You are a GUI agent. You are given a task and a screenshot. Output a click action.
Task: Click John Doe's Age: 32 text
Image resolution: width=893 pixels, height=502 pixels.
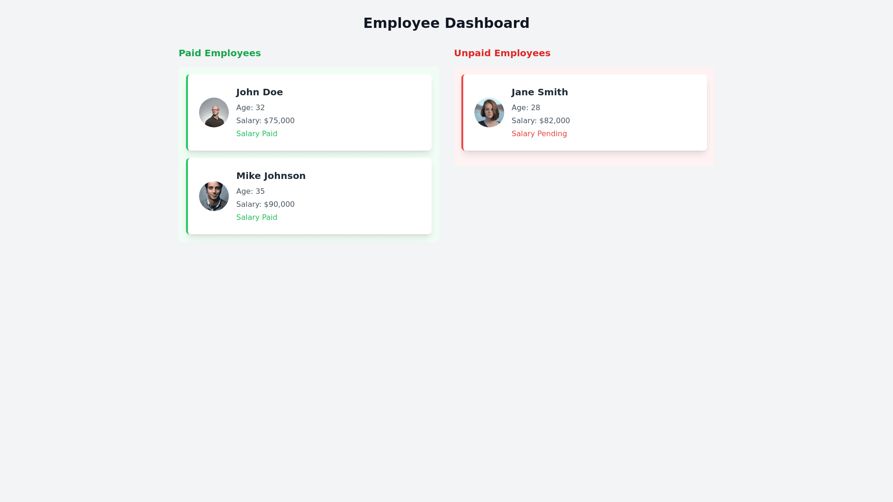pos(250,108)
